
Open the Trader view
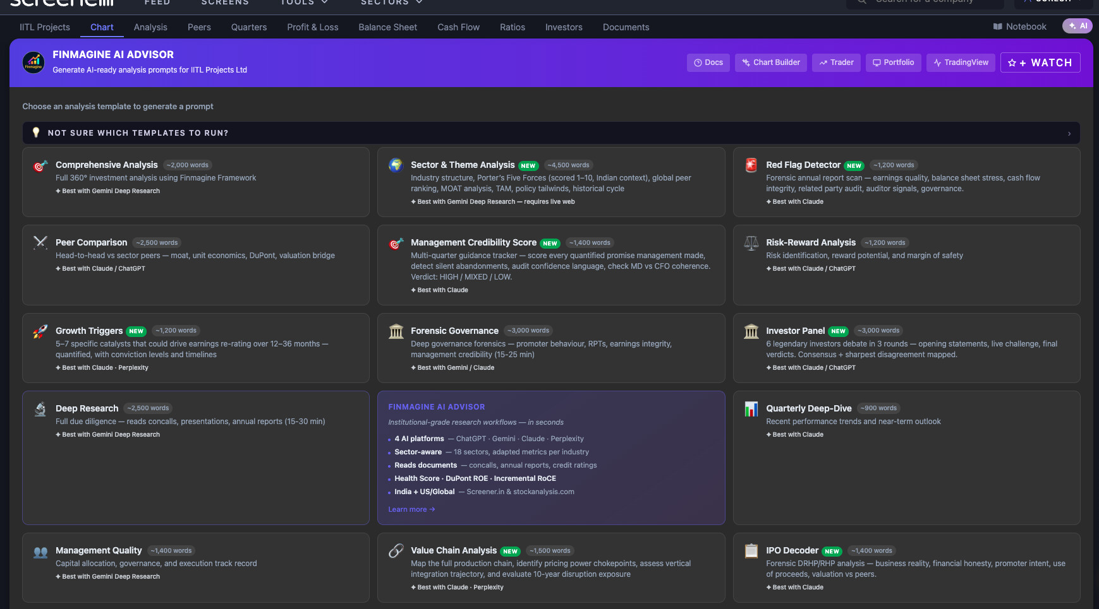[x=836, y=62]
